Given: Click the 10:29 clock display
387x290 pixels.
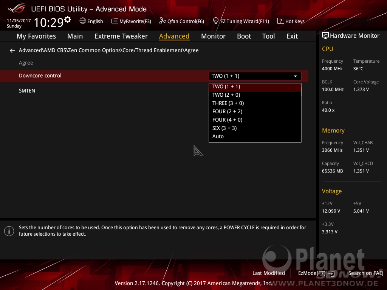Looking at the screenshot, I should (x=49, y=22).
